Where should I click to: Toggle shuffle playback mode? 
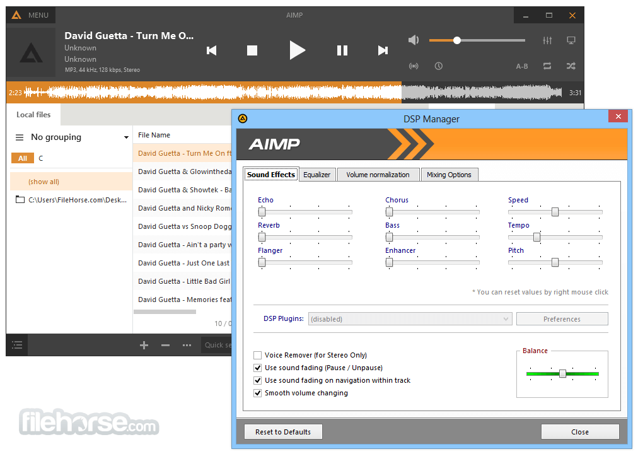point(571,66)
